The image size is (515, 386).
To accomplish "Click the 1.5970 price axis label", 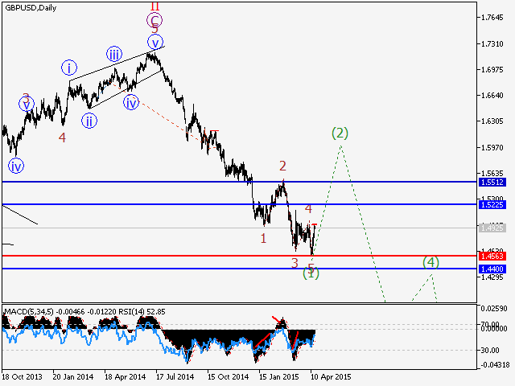I will (492, 148).
